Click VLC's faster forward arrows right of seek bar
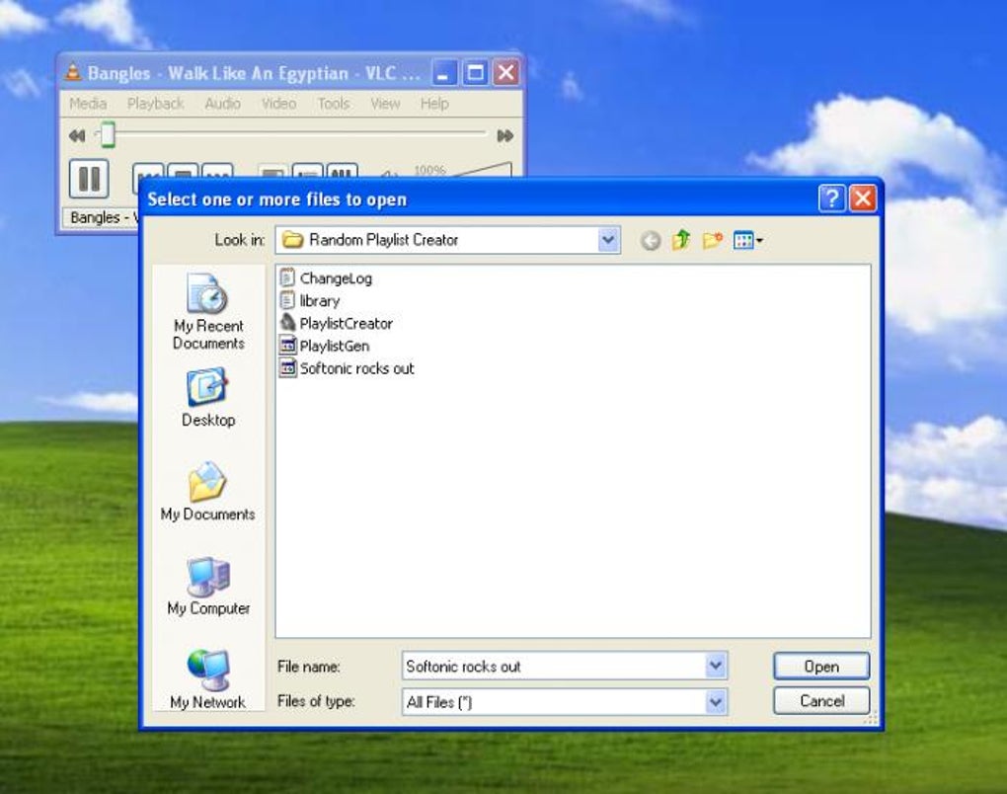1007x794 pixels. [505, 135]
